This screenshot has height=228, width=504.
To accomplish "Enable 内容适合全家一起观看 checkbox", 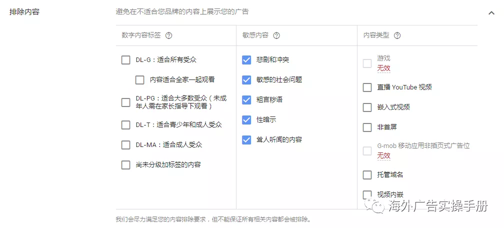I will (139, 80).
